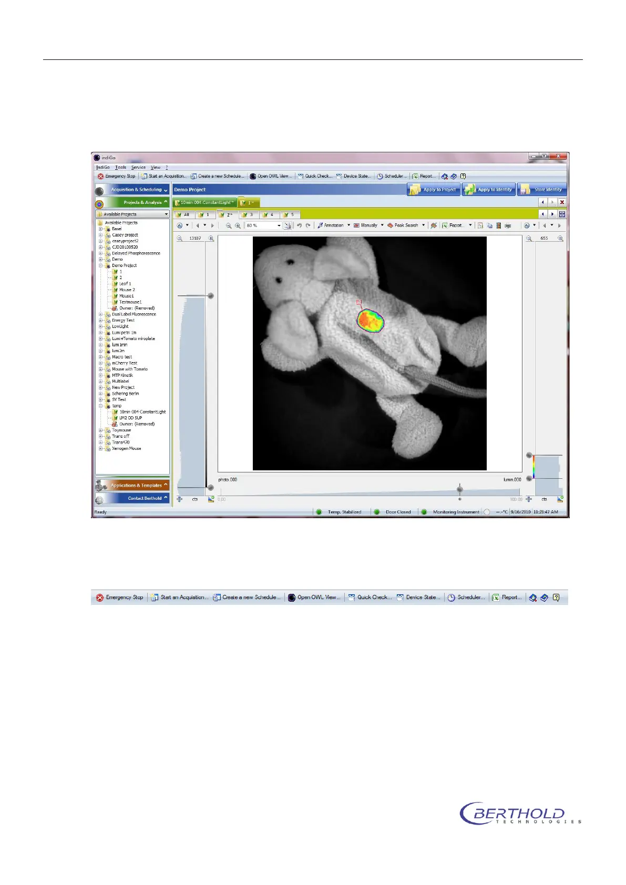Zoom in the right scale beside 655
626x885 pixels.
coord(561,238)
